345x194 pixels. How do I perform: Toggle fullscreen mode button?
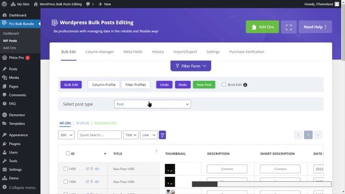(289, 27)
